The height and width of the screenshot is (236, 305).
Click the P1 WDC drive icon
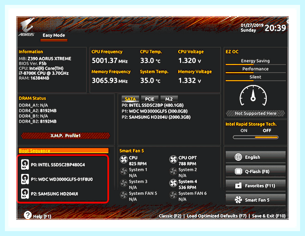click(x=25, y=179)
